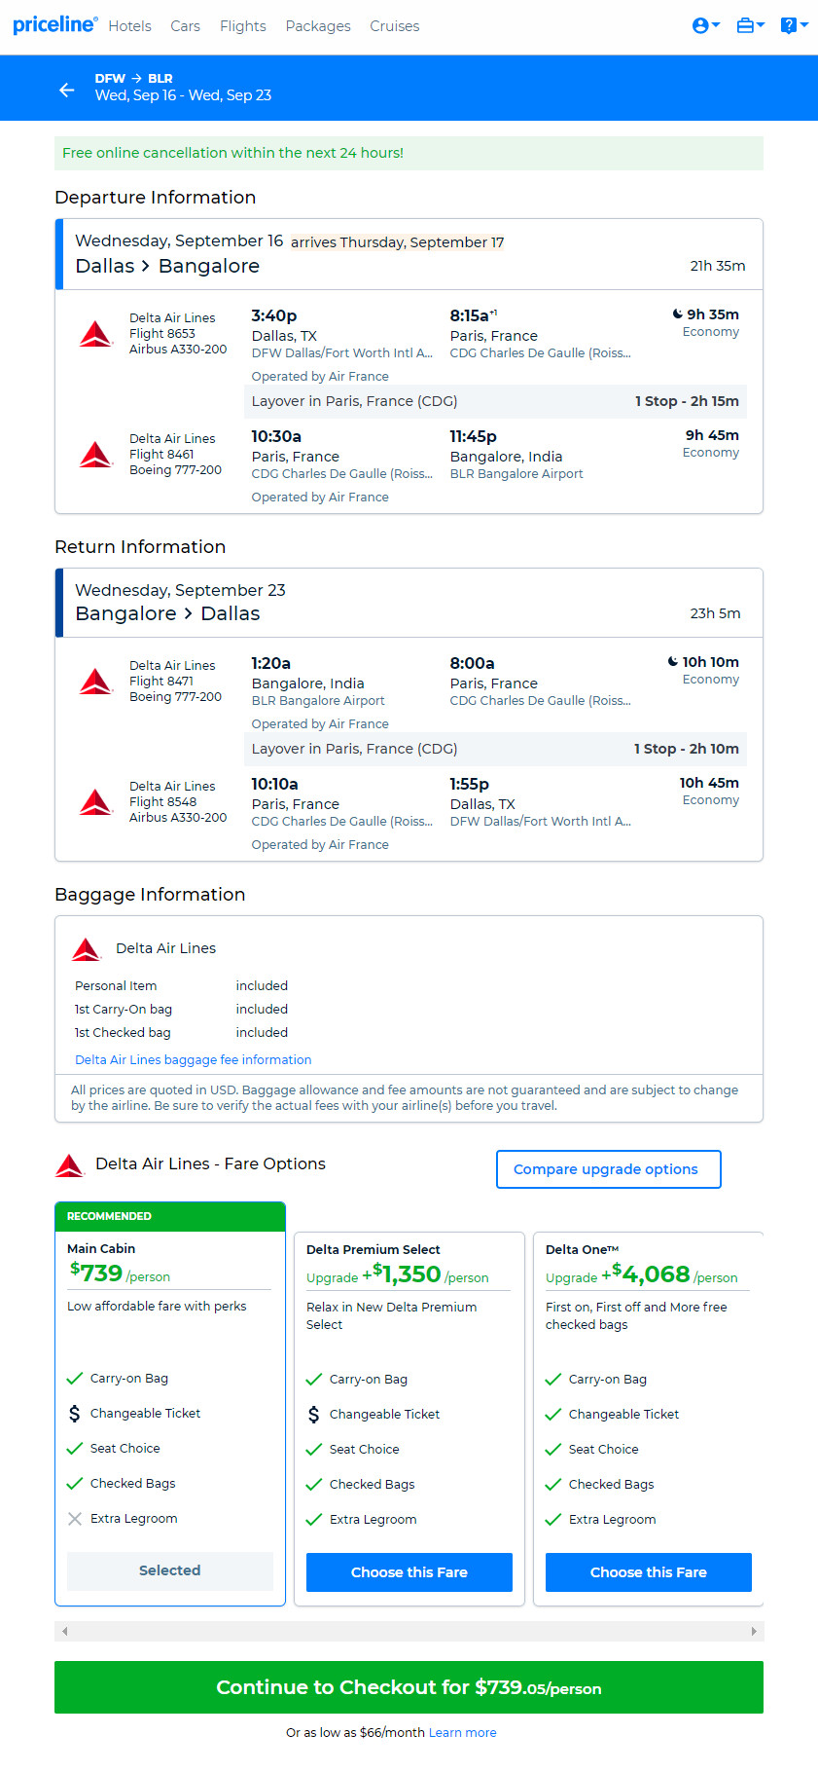Click the Dallas > Bangalore heading
This screenshot has width=818, height=1772.
tap(167, 266)
